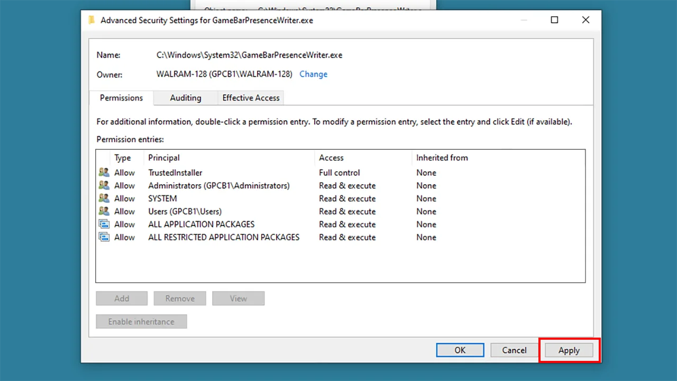This screenshot has height=381, width=677.
Task: Open the Effective Access tab
Action: pos(251,98)
